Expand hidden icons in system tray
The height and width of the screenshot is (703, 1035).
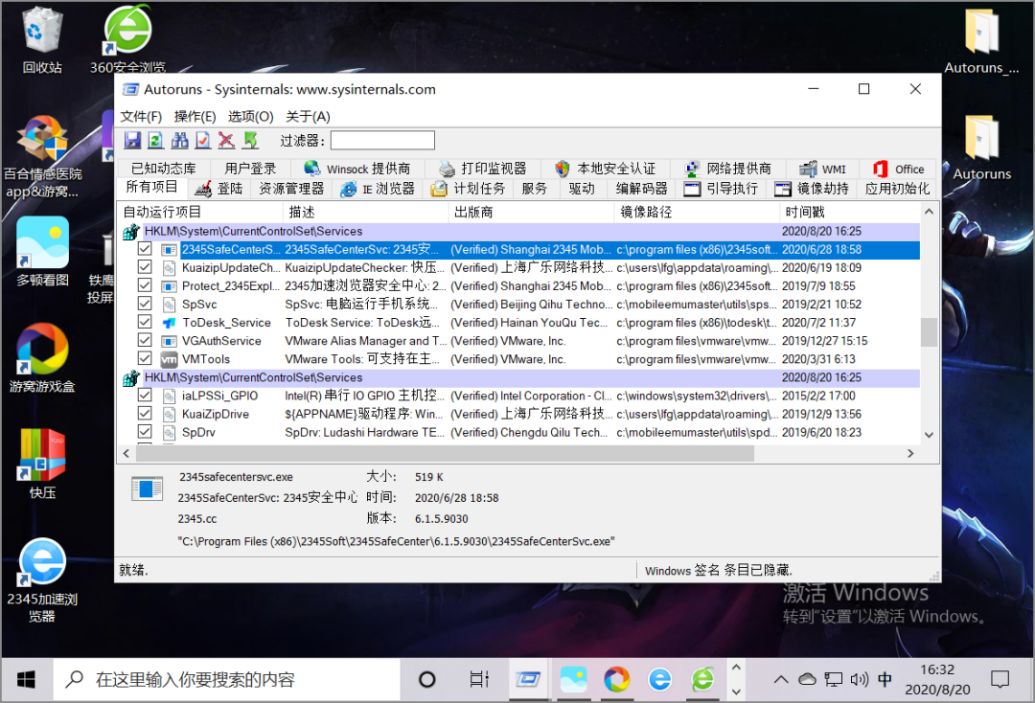click(x=780, y=679)
